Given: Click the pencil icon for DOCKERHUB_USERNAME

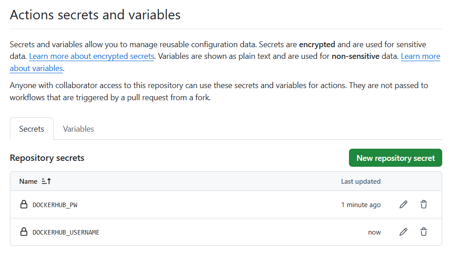Looking at the screenshot, I should click(403, 232).
